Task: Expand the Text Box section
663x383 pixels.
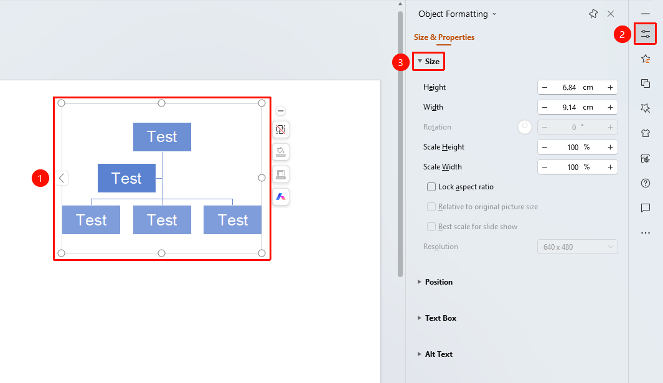Action: [437, 318]
